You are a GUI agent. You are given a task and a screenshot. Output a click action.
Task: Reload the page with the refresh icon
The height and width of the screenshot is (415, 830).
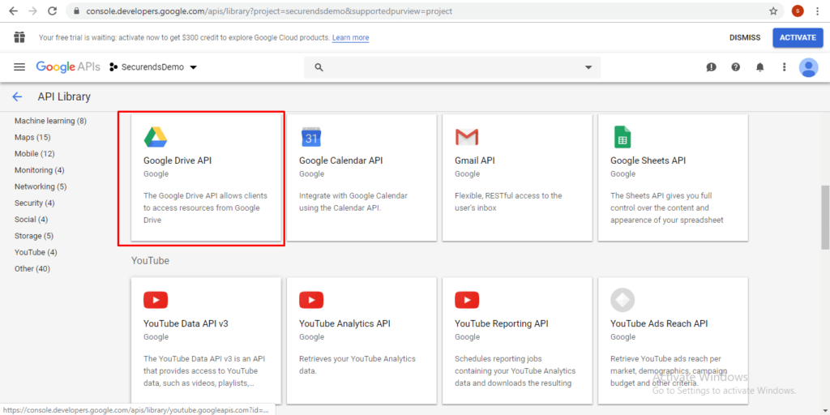pyautogui.click(x=53, y=11)
